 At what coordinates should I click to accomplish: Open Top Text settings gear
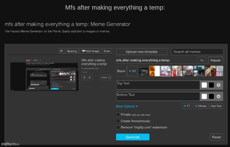coord(219,85)
